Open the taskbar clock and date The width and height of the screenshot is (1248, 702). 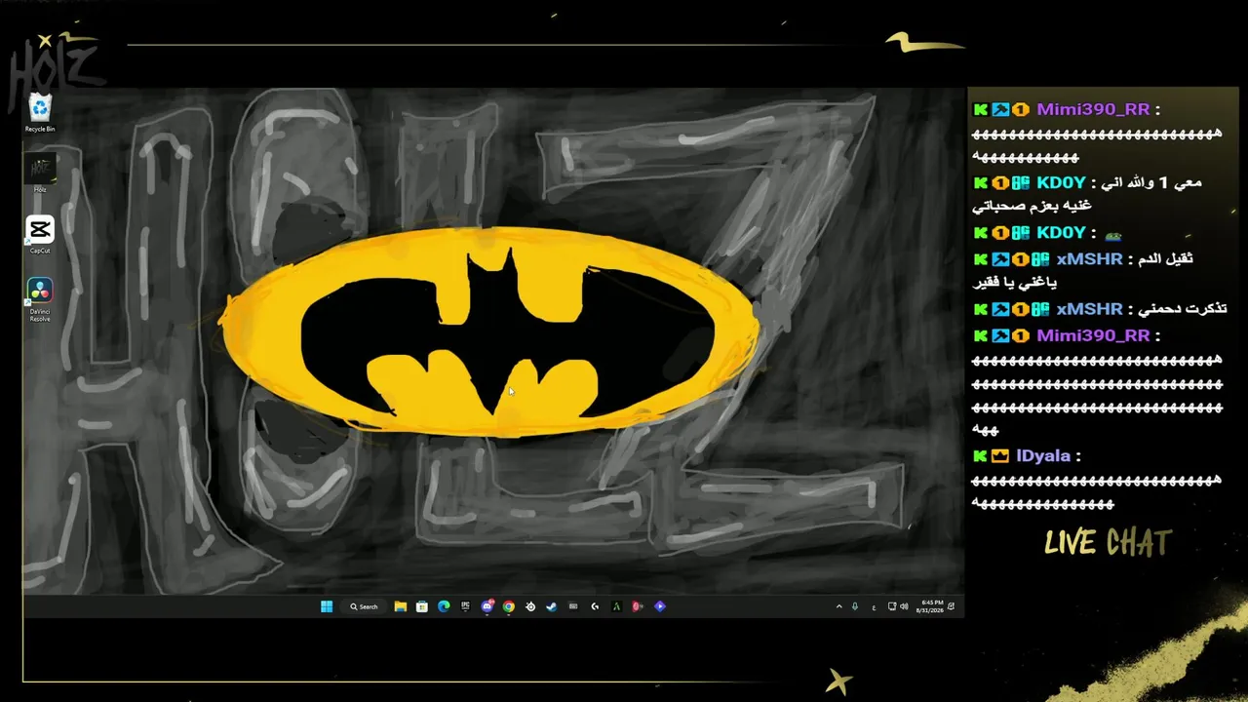[x=930, y=606]
